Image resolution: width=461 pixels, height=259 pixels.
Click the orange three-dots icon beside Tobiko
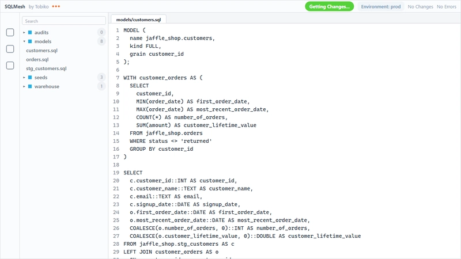tap(56, 6)
